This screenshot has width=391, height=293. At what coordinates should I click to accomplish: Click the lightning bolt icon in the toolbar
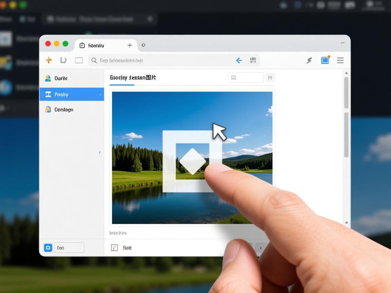[309, 60]
